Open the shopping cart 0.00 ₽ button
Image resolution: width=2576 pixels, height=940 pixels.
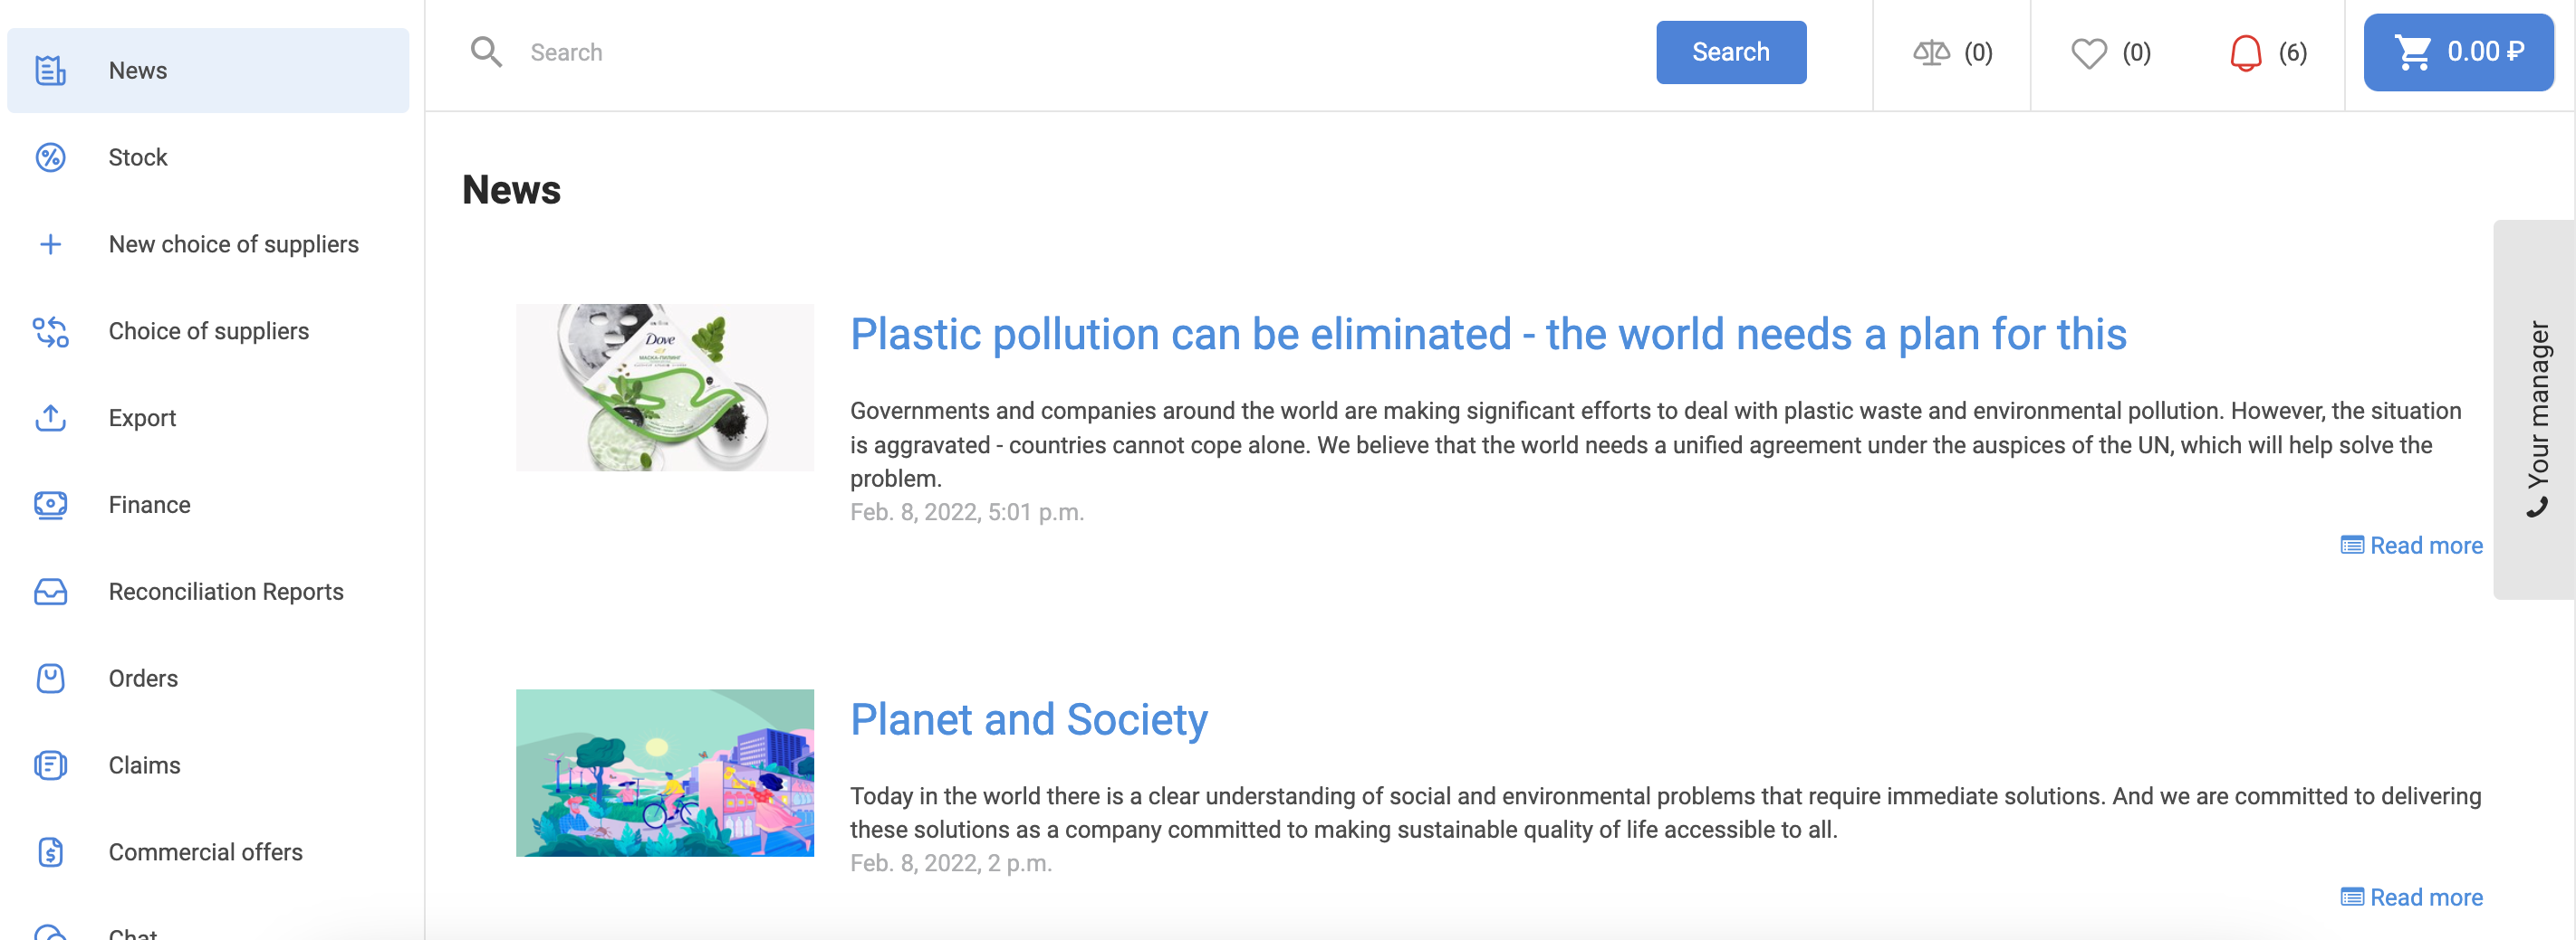(2457, 52)
